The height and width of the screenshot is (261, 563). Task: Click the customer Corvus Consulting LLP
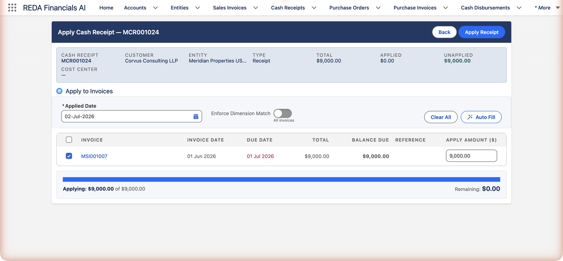151,61
